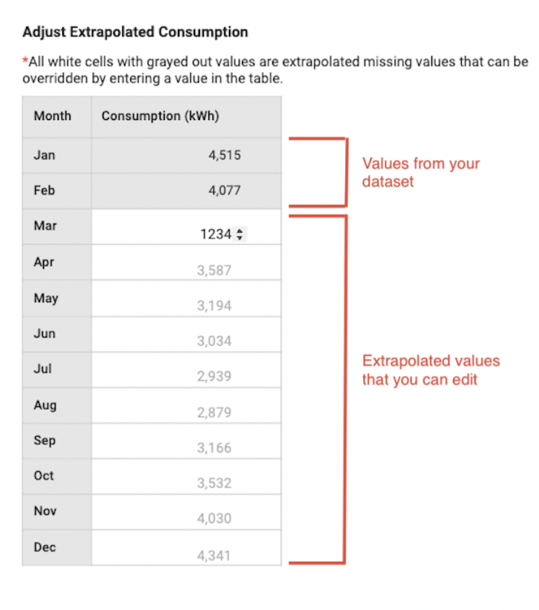Edit the Apr extrapolated value 3,587

(x=187, y=263)
